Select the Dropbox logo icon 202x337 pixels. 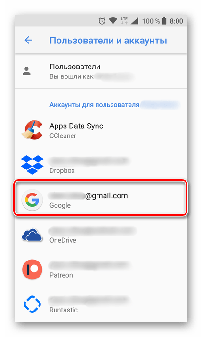[x=32, y=165]
